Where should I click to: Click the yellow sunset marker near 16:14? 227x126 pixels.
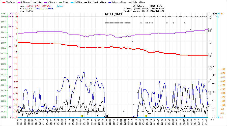[x=146, y=116]
